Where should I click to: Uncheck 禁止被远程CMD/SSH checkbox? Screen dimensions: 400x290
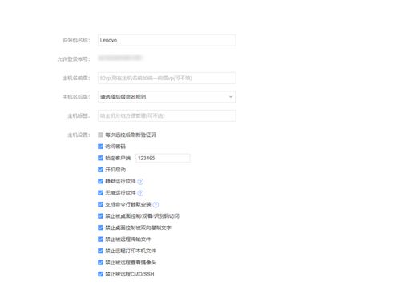[100, 274]
